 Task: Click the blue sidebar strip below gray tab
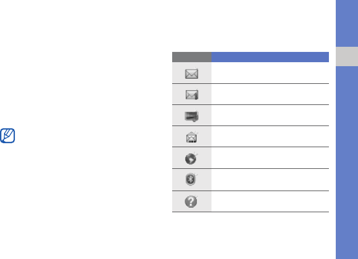tap(347, 163)
